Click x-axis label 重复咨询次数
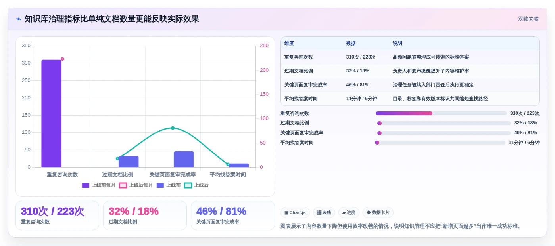The height and width of the screenshot is (246, 555). tap(62, 174)
